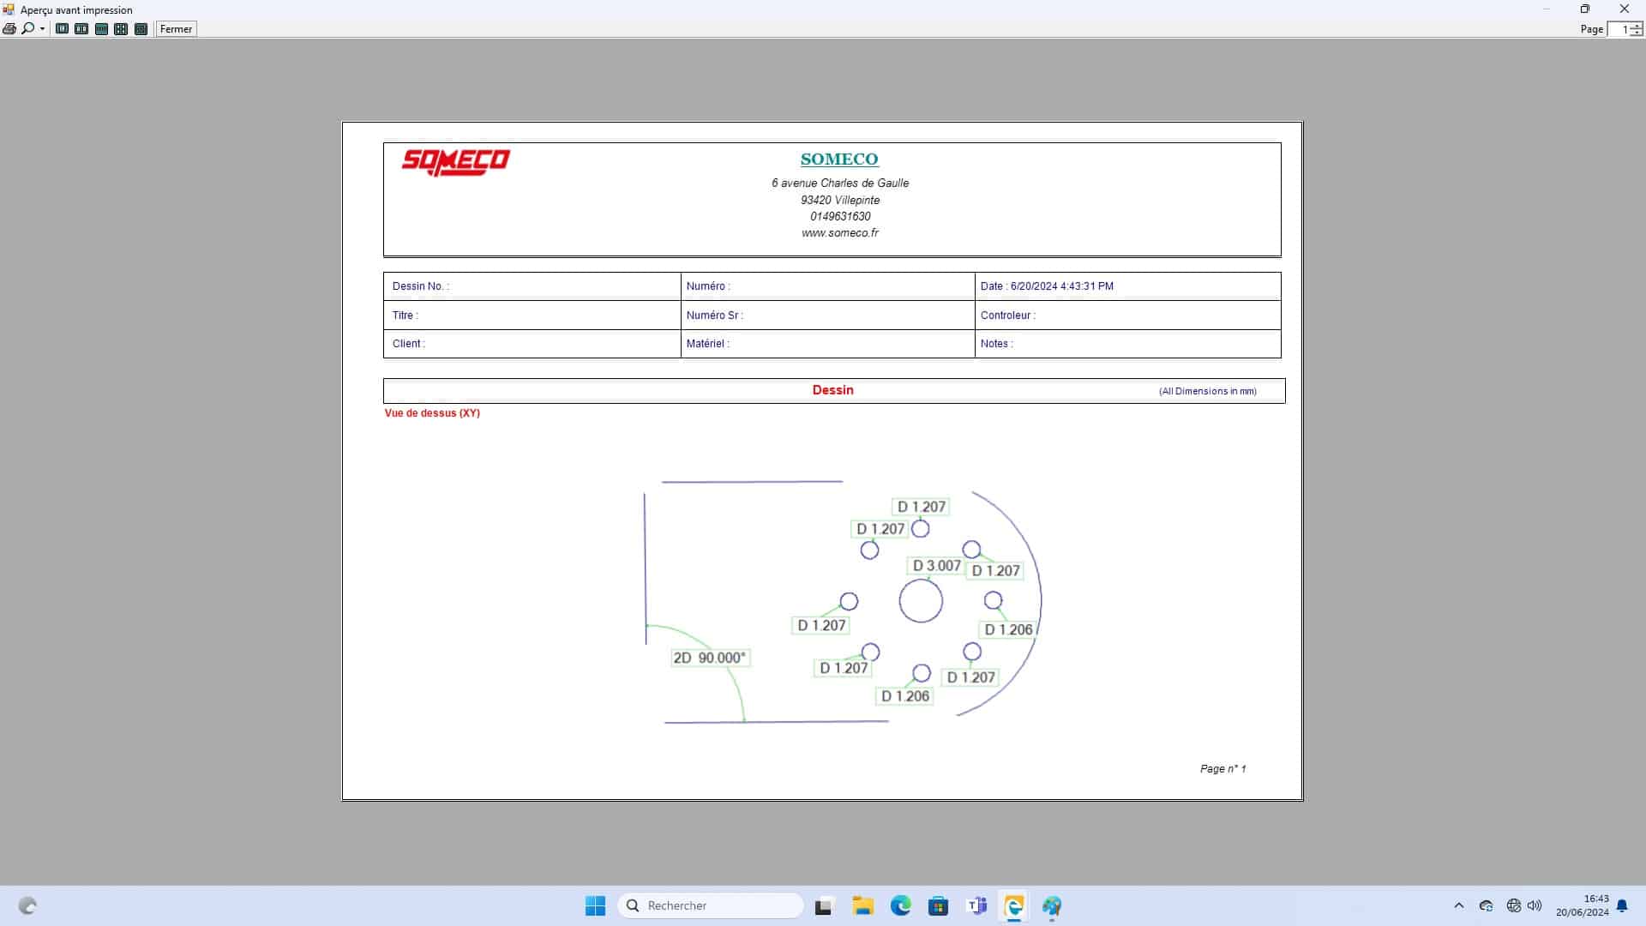Open Microsoft Teams from the taskbar
Screen dimensions: 1646x926
point(976,905)
